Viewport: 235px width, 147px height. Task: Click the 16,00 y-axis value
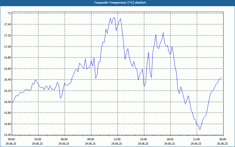8,102
